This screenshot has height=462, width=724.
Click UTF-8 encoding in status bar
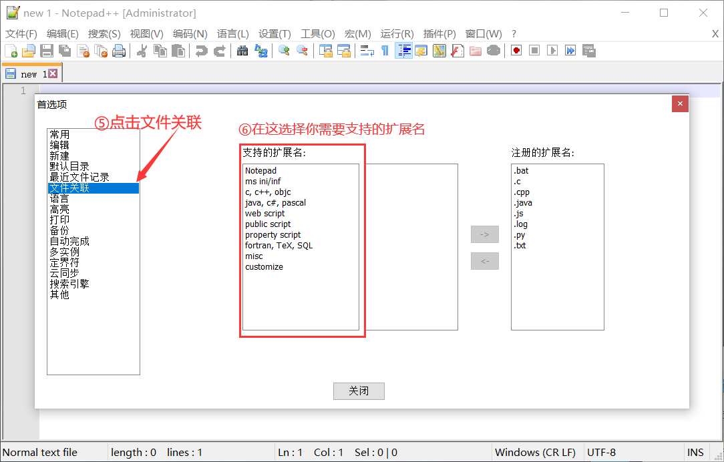tap(601, 452)
